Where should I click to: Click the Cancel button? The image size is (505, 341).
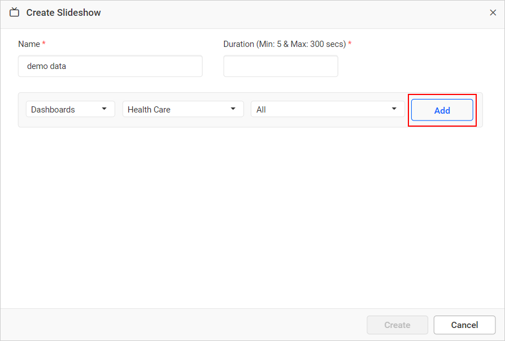pos(464,325)
